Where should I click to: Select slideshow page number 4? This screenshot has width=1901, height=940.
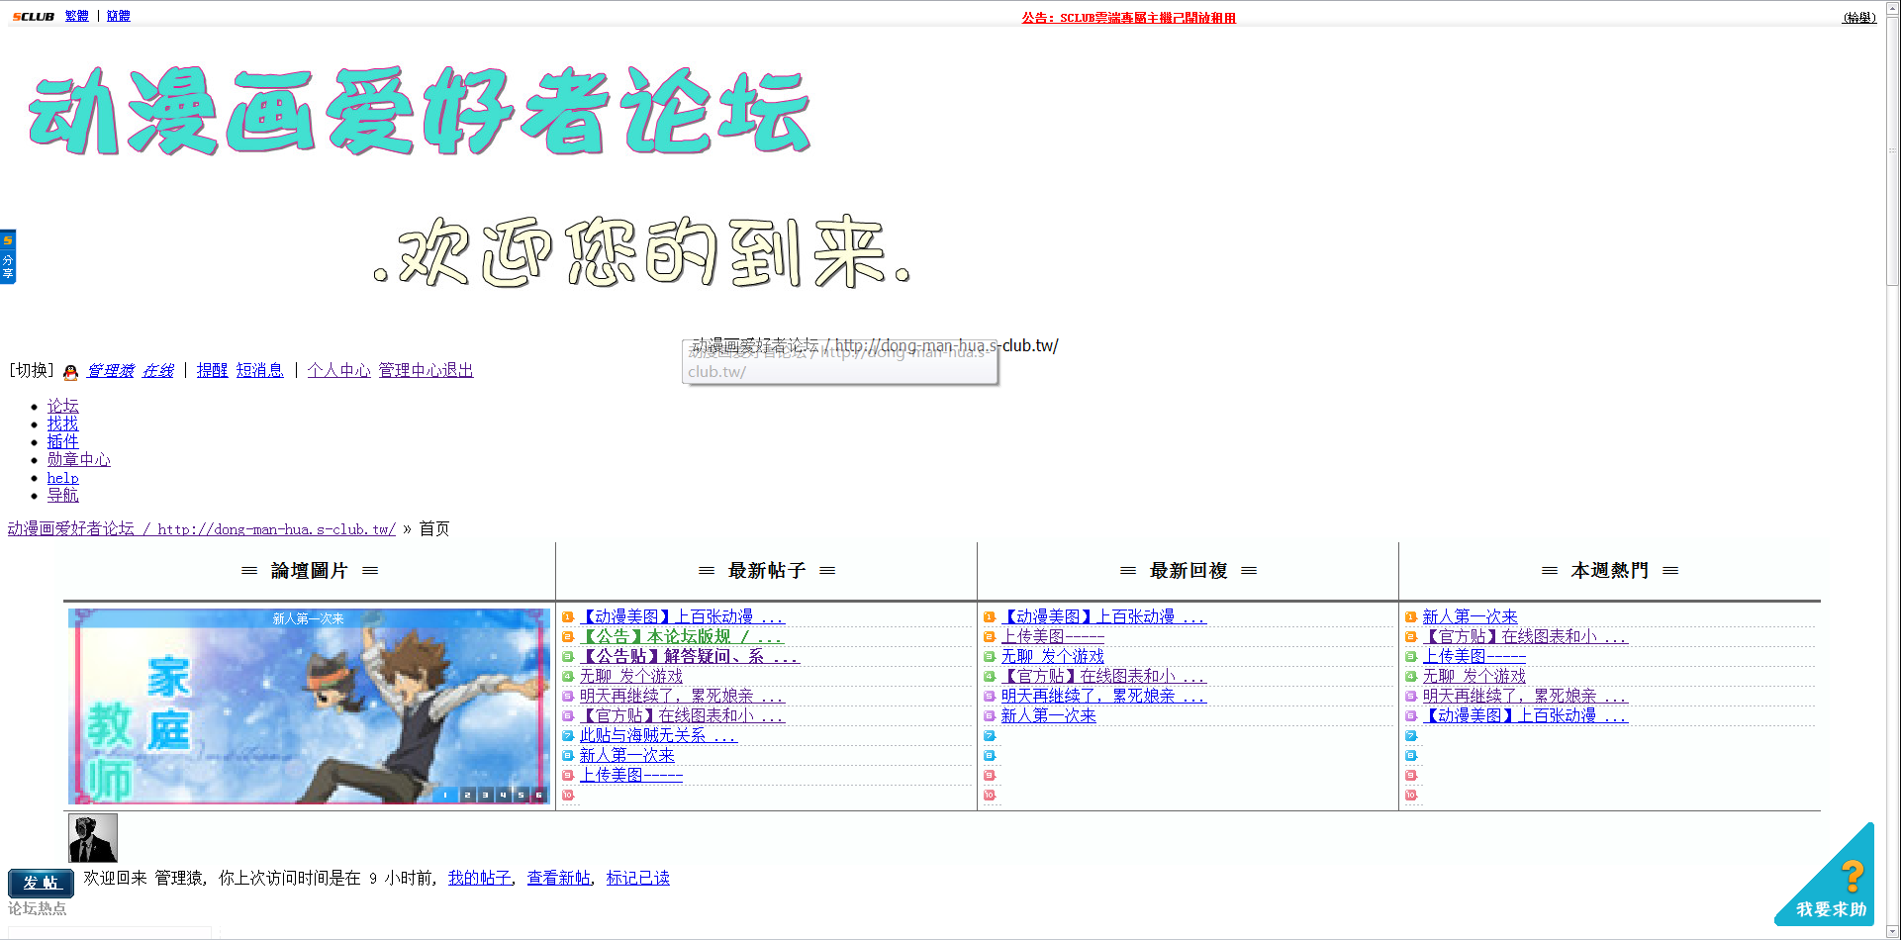(503, 795)
